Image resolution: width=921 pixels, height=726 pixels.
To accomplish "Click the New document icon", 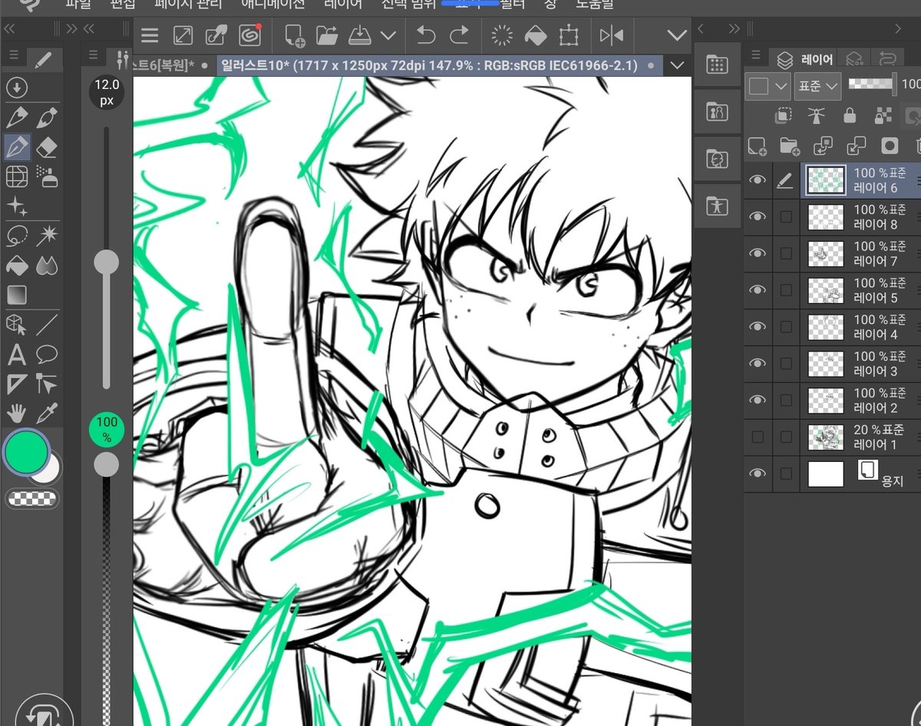I will point(293,35).
